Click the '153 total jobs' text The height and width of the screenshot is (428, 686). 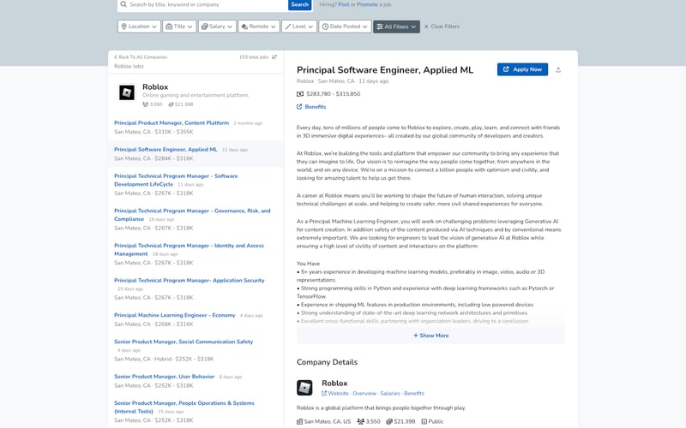click(254, 57)
